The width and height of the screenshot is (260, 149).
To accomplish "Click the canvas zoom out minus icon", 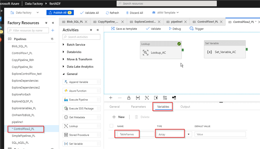I will [120, 98].
